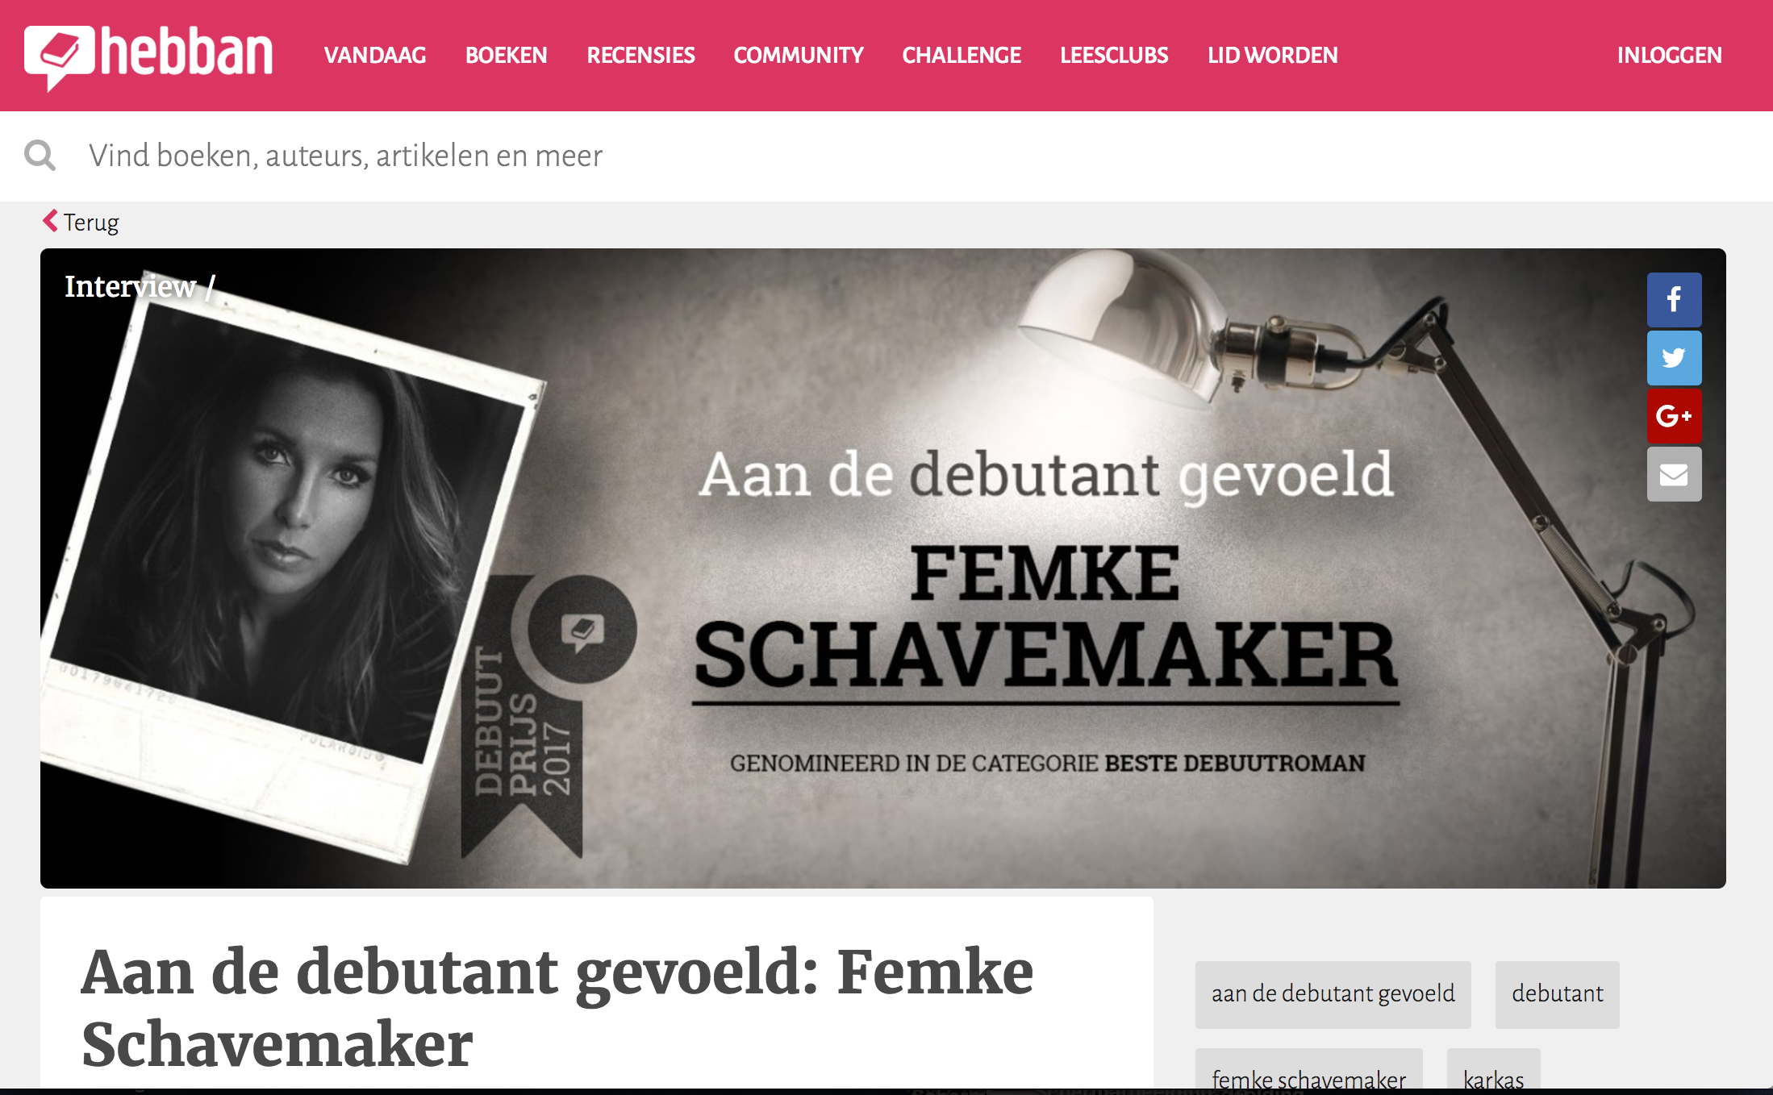Viewport: 1773px width, 1095px height.
Task: Click the Hebban logo
Action: coord(148,56)
